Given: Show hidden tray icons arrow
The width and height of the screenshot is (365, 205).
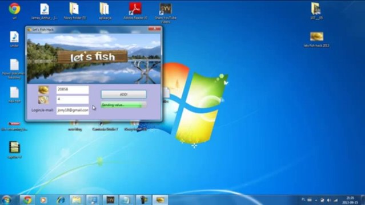Looking at the screenshot, I should 316,200.
